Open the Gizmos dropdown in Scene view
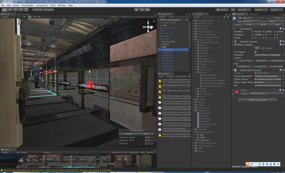 pyautogui.click(x=115, y=17)
